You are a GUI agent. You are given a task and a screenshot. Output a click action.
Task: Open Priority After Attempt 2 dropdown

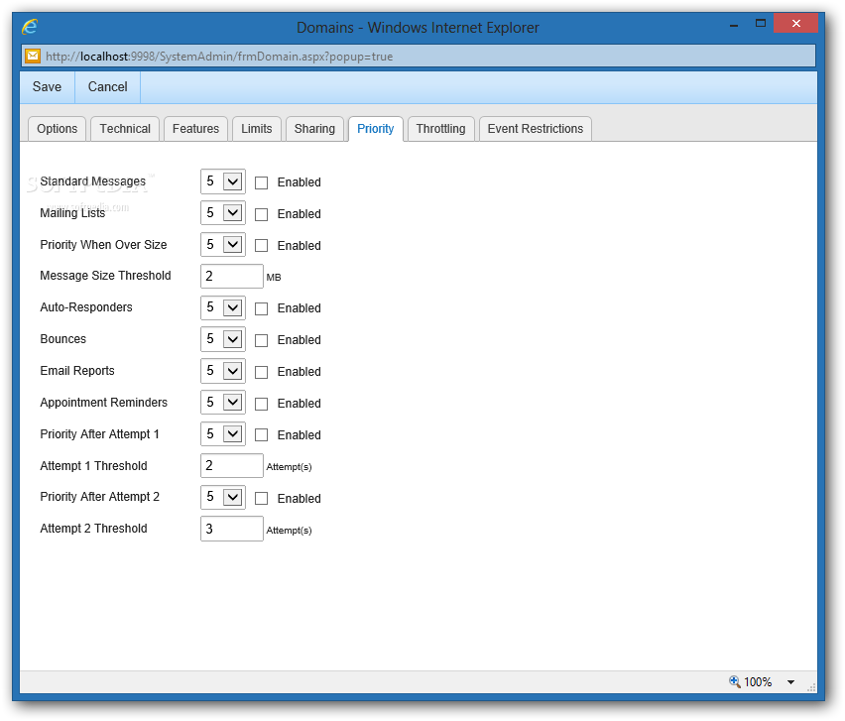coord(222,498)
